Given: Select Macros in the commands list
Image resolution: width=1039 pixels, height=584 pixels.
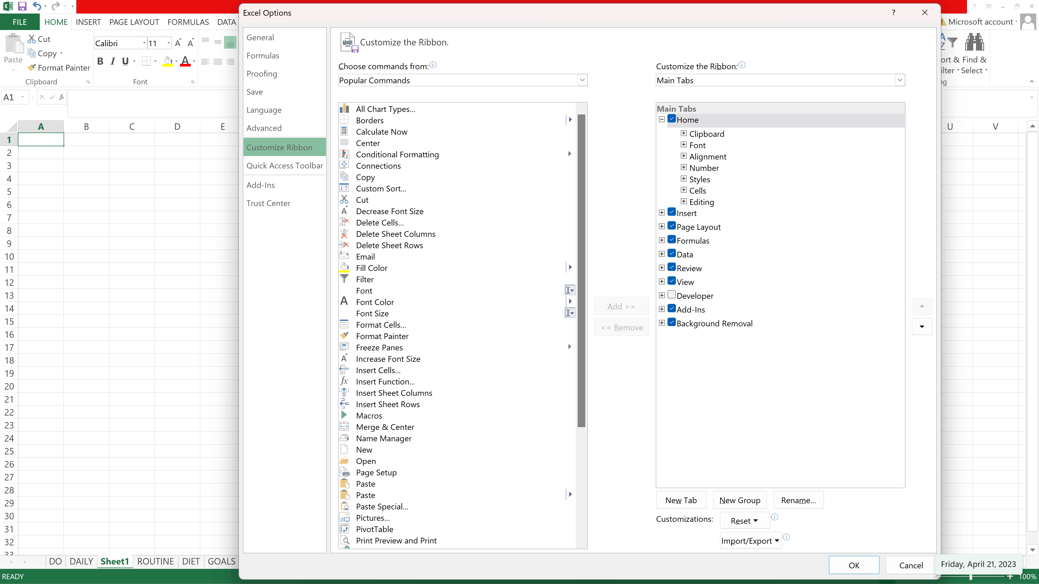Looking at the screenshot, I should point(369,416).
